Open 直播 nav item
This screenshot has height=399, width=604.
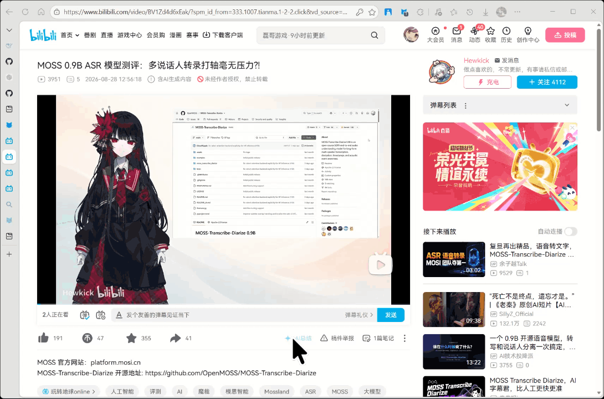tap(107, 35)
